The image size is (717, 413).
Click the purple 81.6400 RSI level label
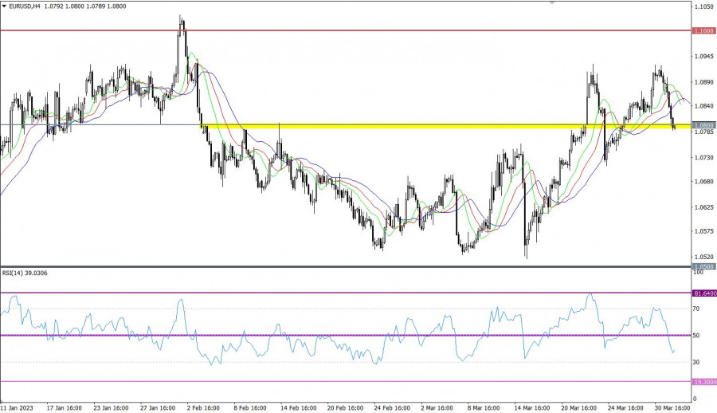[703, 293]
